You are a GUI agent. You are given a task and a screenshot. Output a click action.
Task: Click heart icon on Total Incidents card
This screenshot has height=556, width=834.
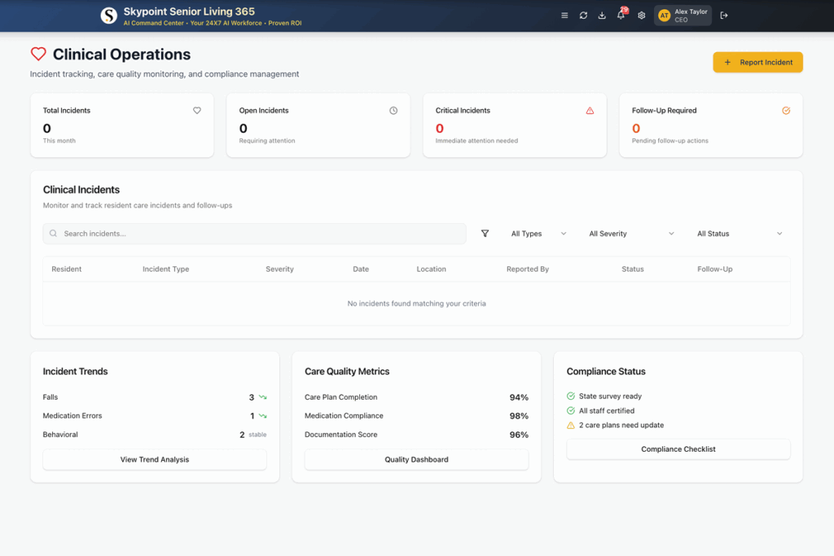(x=197, y=111)
